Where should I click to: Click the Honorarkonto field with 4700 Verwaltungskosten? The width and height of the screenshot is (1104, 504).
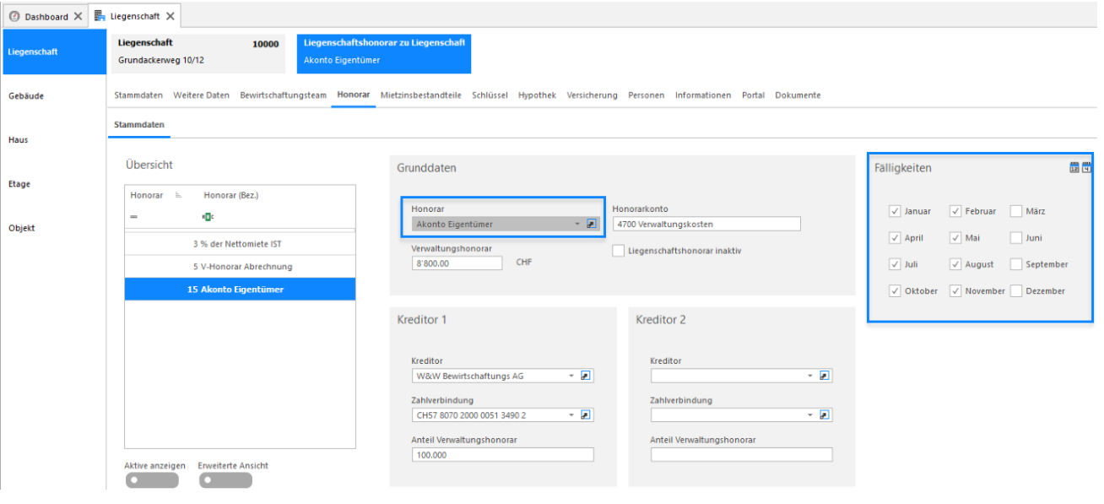pyautogui.click(x=706, y=224)
